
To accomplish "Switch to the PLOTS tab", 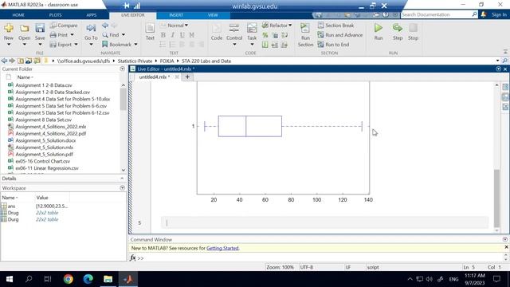I will (55, 15).
